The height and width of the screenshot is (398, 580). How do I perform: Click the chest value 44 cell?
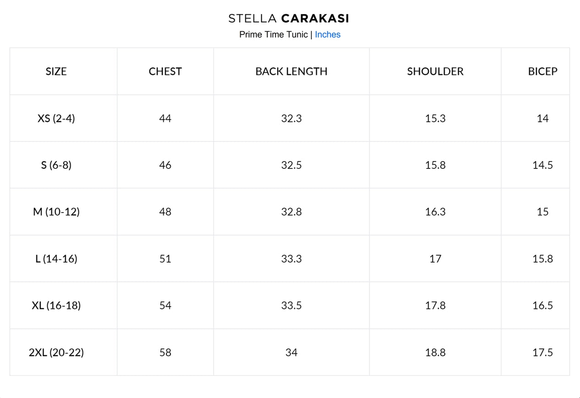pos(165,118)
